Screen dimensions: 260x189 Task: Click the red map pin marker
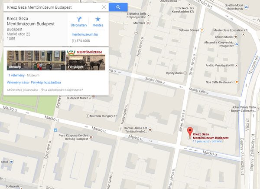pos(190,132)
